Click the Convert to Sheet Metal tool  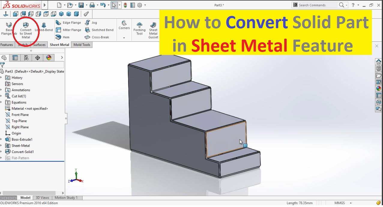pyautogui.click(x=26, y=30)
